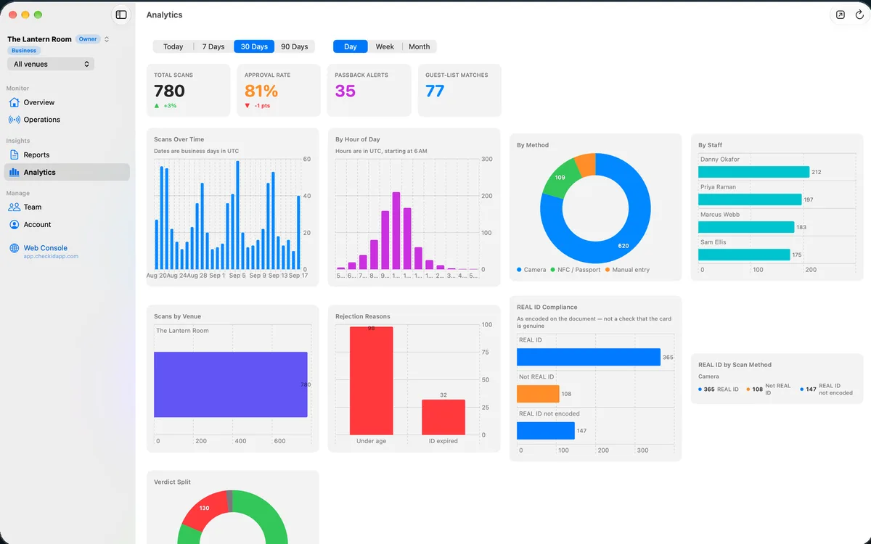This screenshot has width=871, height=544.
Task: Click the export share icon
Action: point(841,15)
